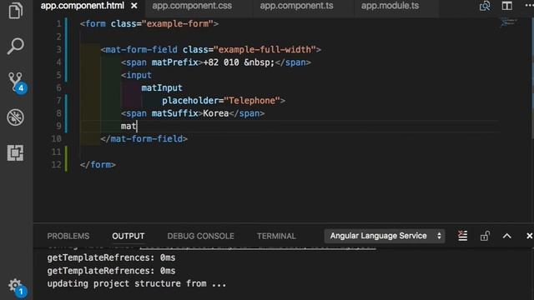Click the Korea suffix text
534x300 pixels.
215,113
